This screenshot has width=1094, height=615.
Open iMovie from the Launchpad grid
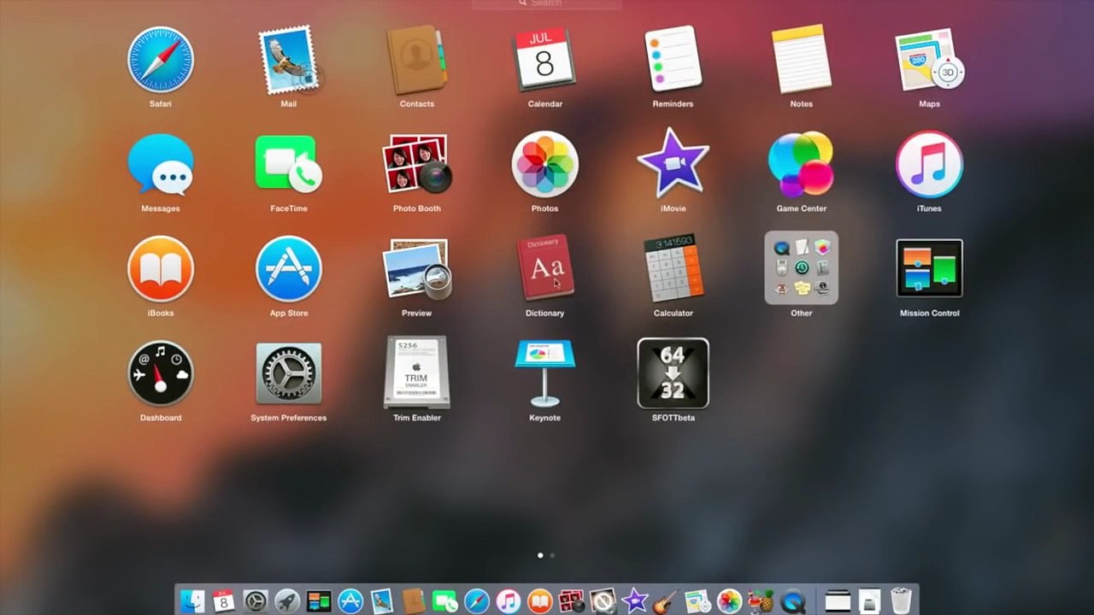(673, 162)
